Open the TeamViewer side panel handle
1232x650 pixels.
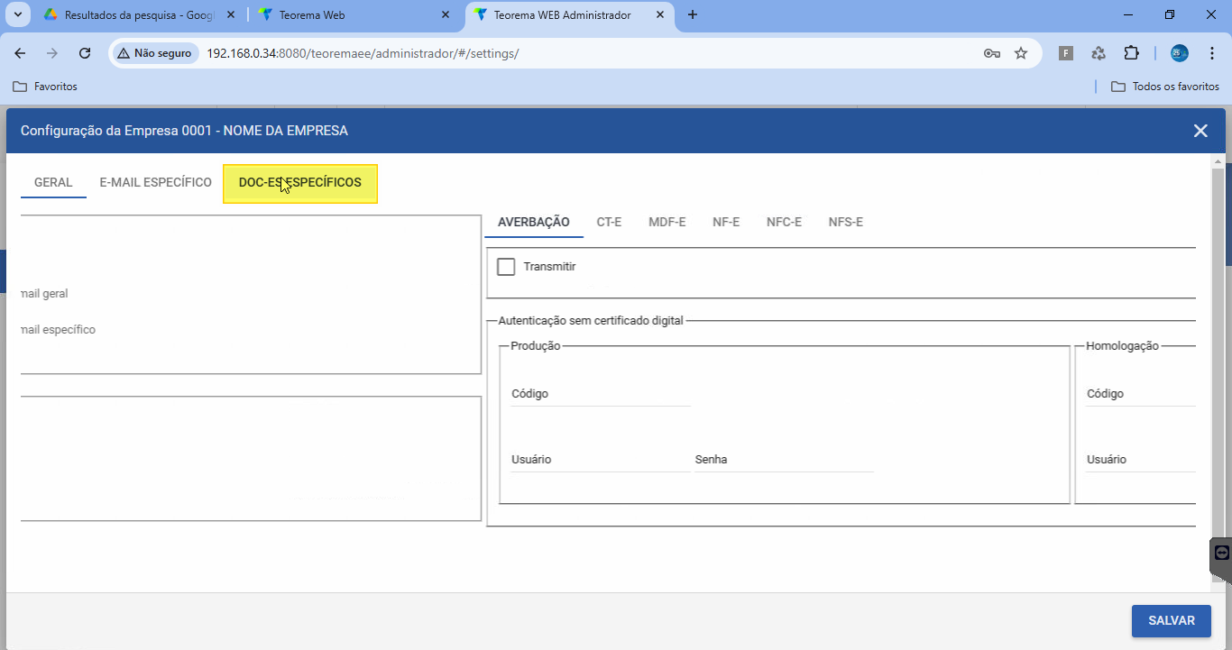(x=1221, y=561)
